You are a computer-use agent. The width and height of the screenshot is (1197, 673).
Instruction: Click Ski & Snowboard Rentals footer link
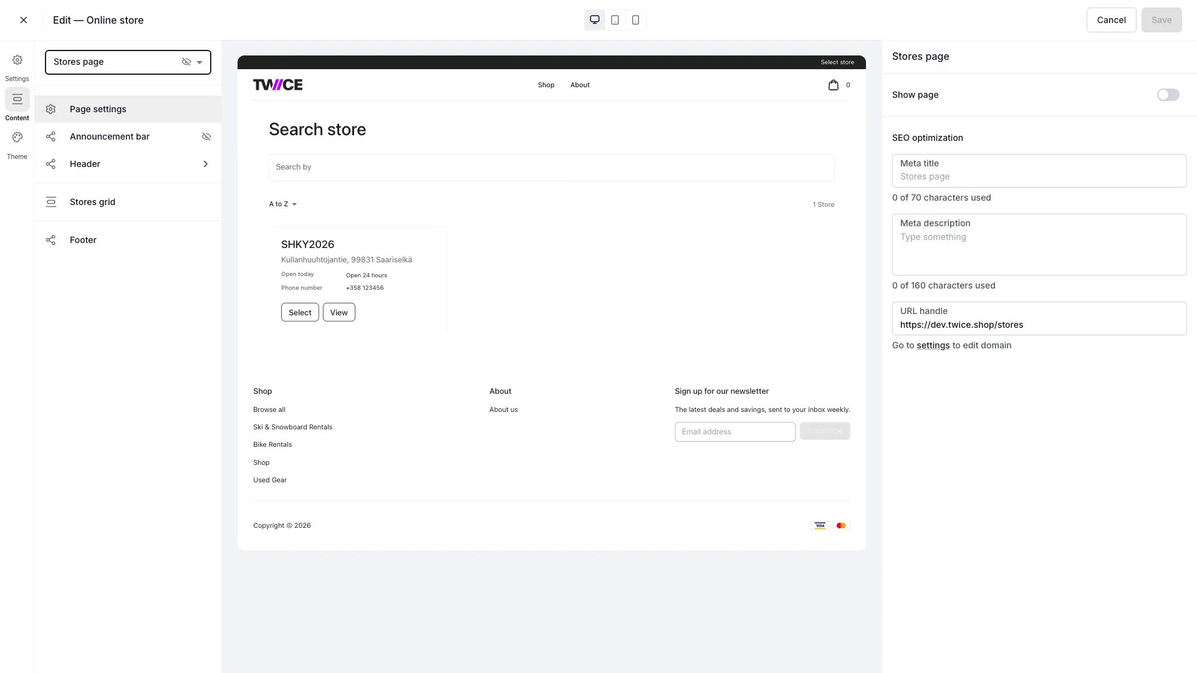[x=292, y=427]
